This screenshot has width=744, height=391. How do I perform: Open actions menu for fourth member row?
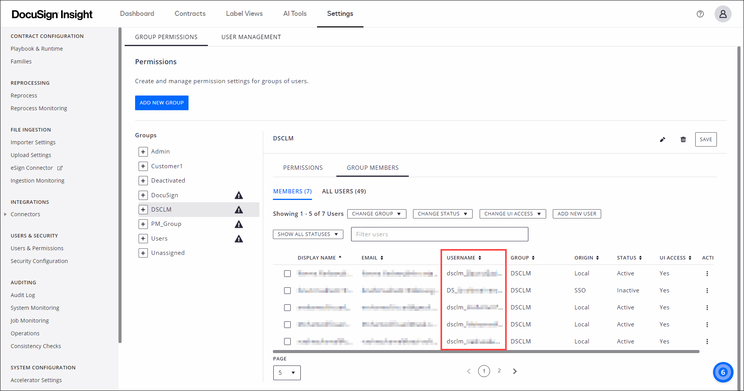pyautogui.click(x=707, y=324)
